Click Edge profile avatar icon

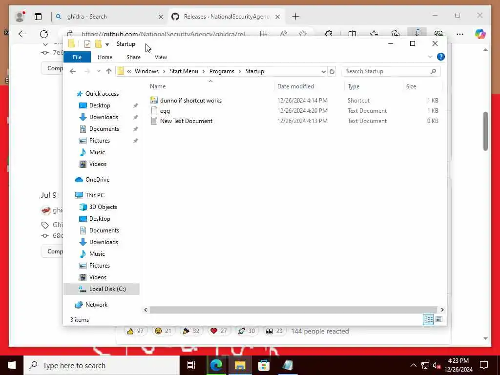click(x=20, y=17)
